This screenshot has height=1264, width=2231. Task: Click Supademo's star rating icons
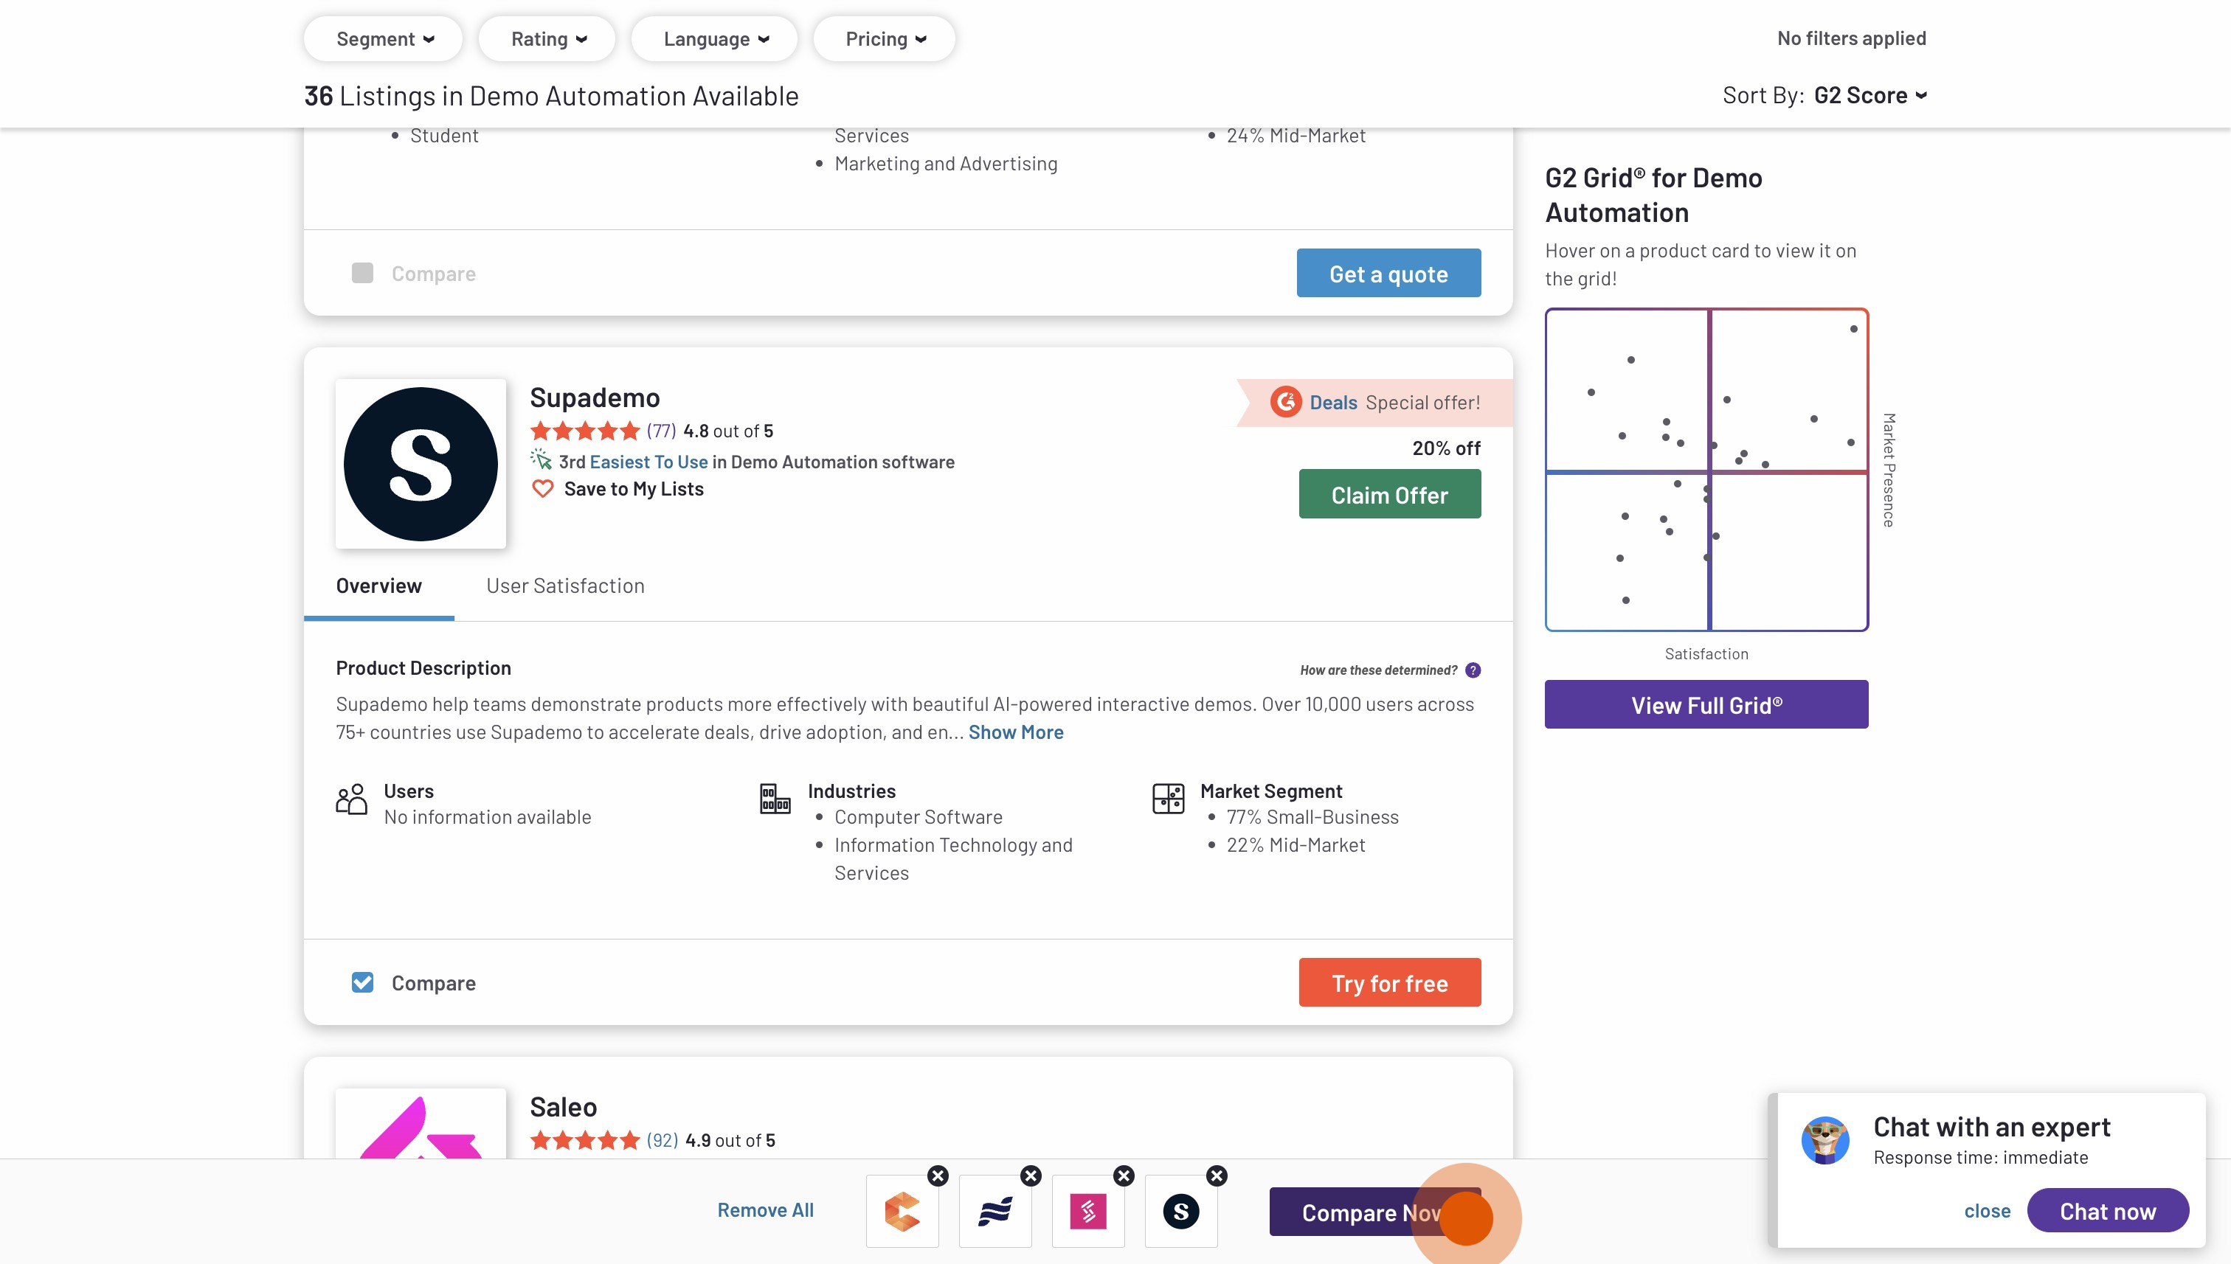(584, 431)
